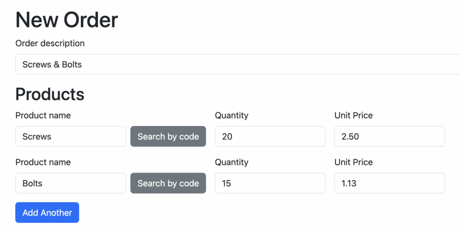
Task: Click the Quantity label above 20
Action: [x=231, y=115]
